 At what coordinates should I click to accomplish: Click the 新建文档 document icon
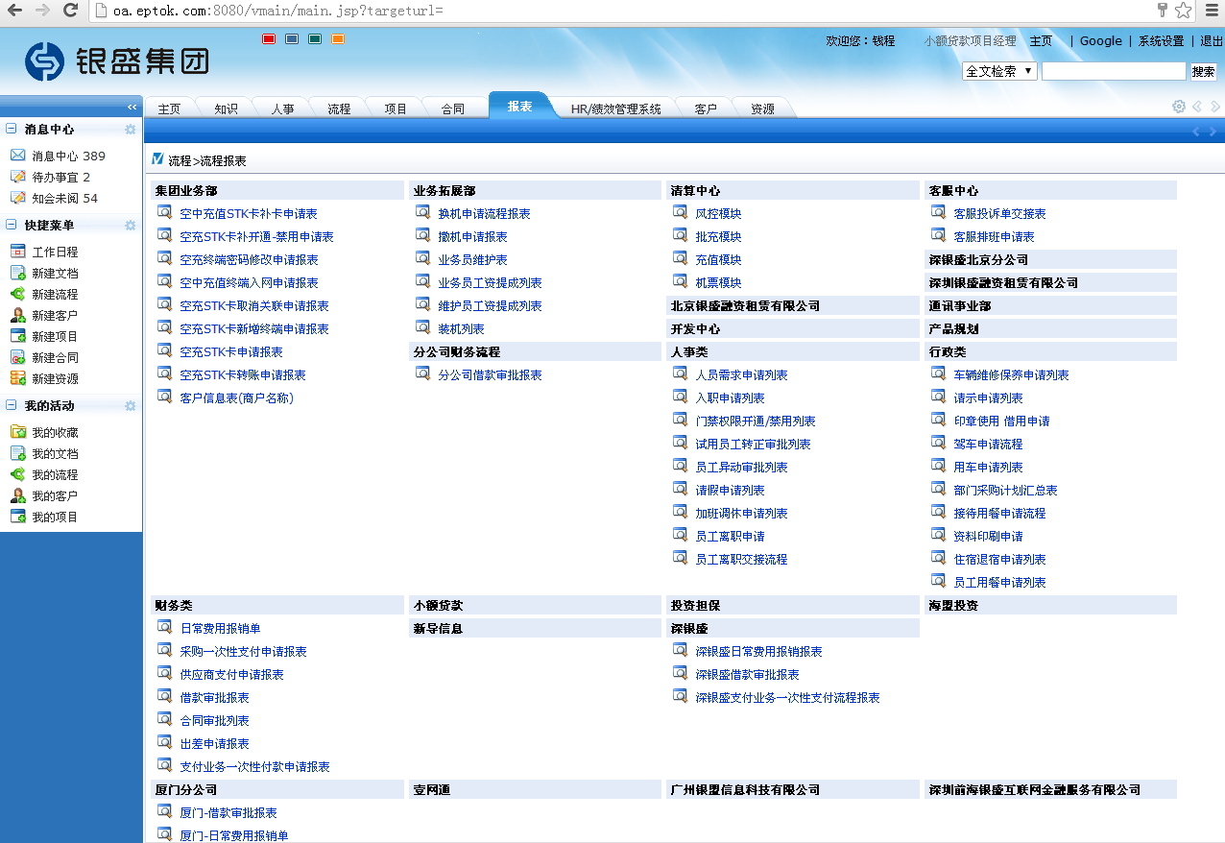tap(17, 273)
